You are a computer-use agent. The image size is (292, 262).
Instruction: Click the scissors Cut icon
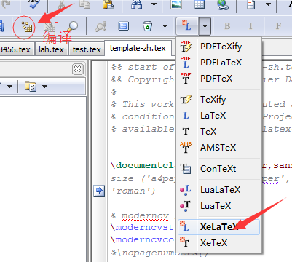coord(62,4)
